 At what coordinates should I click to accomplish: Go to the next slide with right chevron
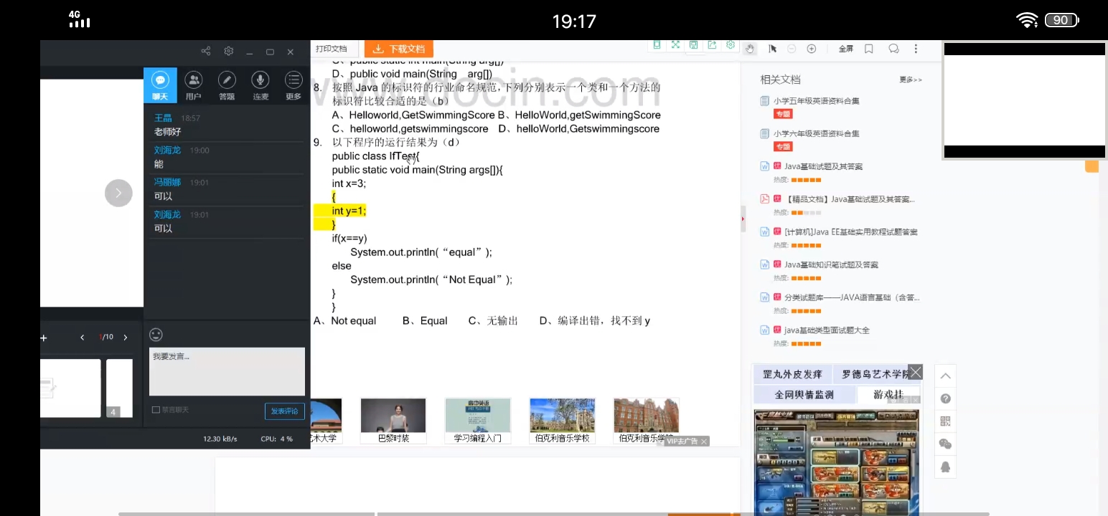126,338
